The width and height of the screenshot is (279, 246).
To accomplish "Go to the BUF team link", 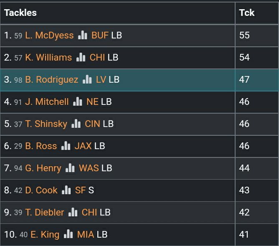I will pos(100,35).
